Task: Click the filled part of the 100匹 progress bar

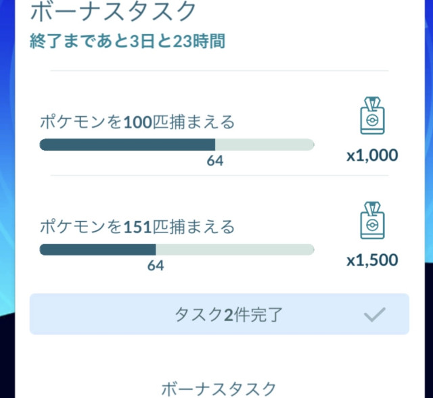Action: pyautogui.click(x=127, y=145)
